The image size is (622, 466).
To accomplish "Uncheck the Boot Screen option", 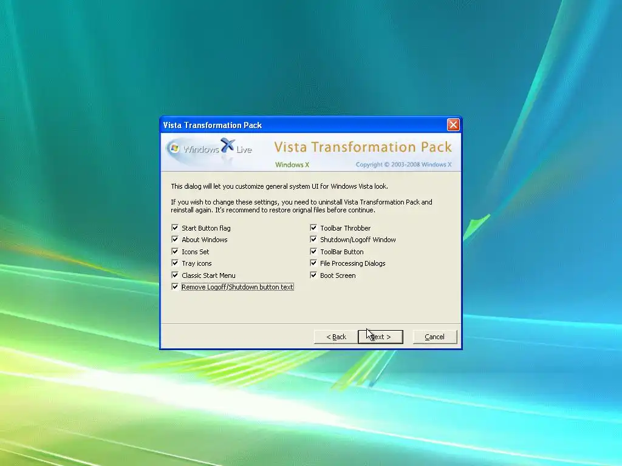I will pyautogui.click(x=313, y=275).
